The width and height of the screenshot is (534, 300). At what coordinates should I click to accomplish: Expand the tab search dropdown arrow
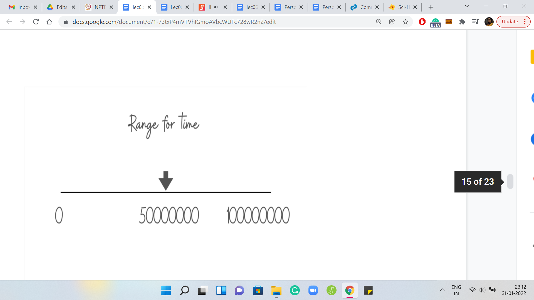(467, 6)
